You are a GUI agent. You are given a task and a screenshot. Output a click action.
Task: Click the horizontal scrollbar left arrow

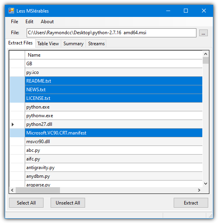pyautogui.click(x=12, y=190)
